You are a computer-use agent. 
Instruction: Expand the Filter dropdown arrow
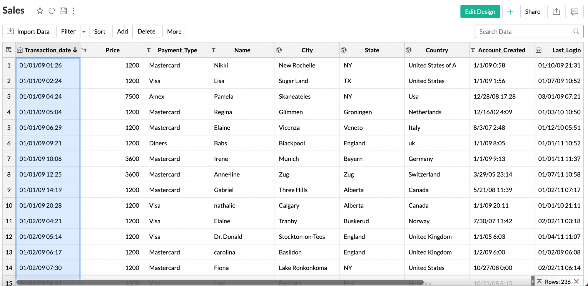[x=84, y=32]
